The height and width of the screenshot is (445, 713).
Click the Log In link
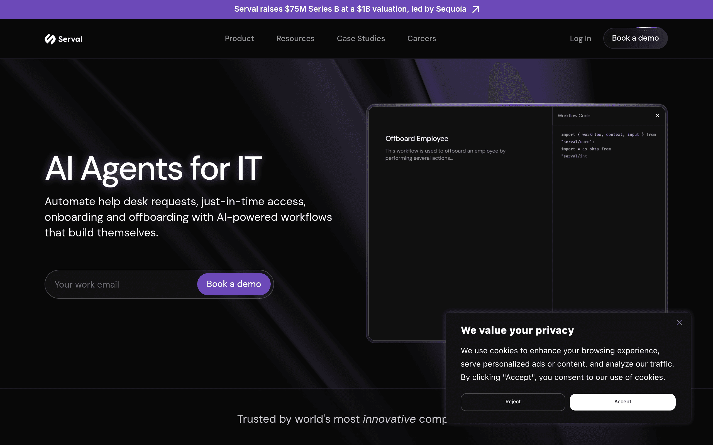(580, 39)
